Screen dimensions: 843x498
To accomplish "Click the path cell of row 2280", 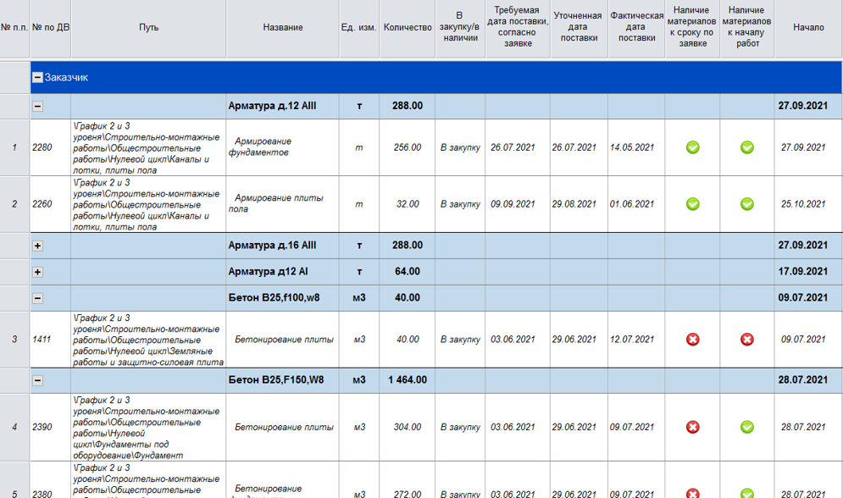I will click(x=148, y=147).
